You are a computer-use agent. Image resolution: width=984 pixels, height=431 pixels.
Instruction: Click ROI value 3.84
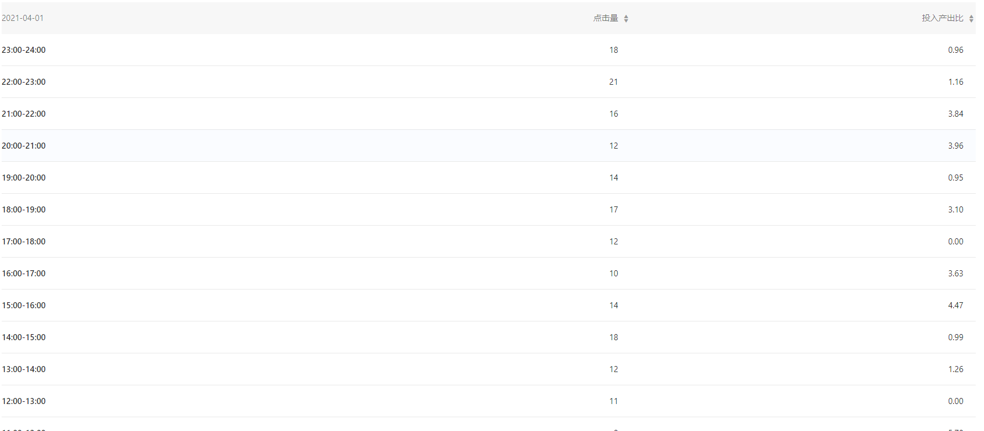[x=955, y=114]
